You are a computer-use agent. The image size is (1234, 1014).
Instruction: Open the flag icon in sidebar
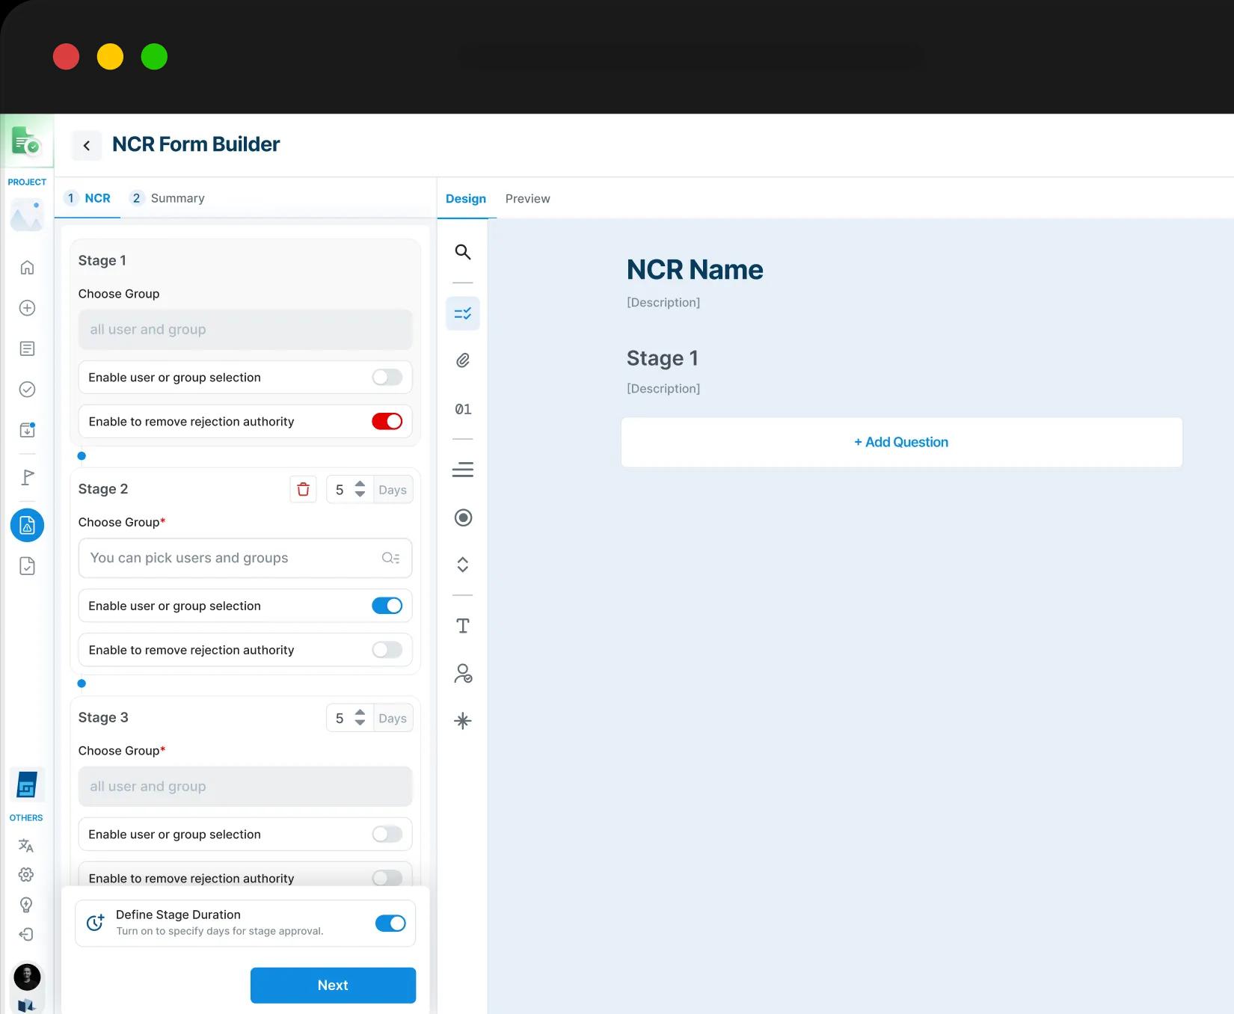[x=27, y=477]
